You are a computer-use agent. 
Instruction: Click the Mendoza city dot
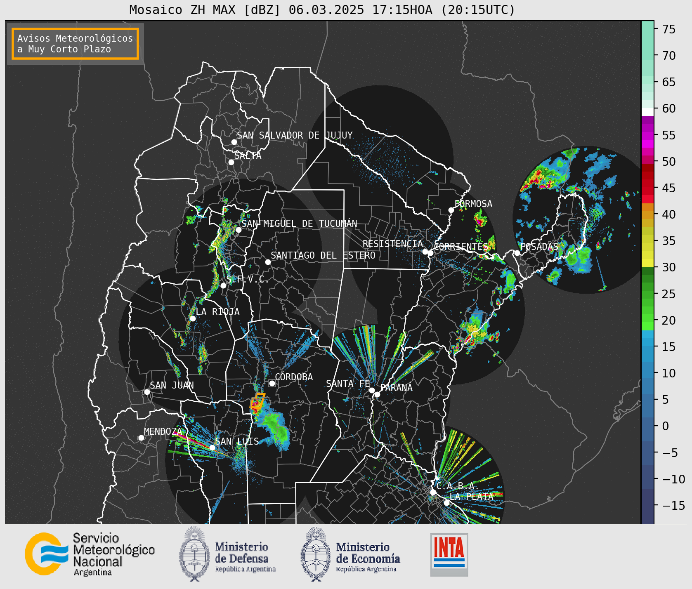[x=141, y=438]
